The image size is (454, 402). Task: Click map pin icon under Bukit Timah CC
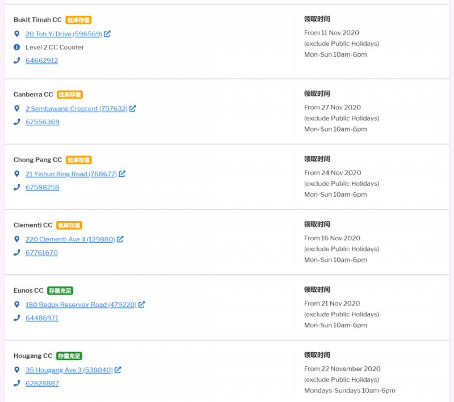click(x=17, y=34)
